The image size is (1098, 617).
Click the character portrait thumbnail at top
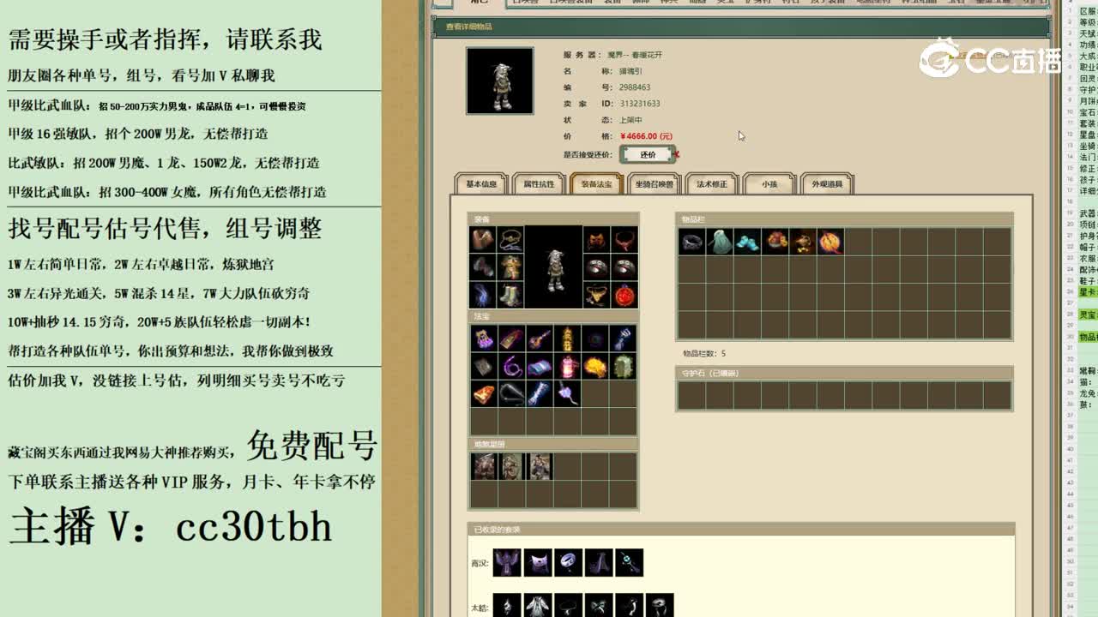pos(500,81)
